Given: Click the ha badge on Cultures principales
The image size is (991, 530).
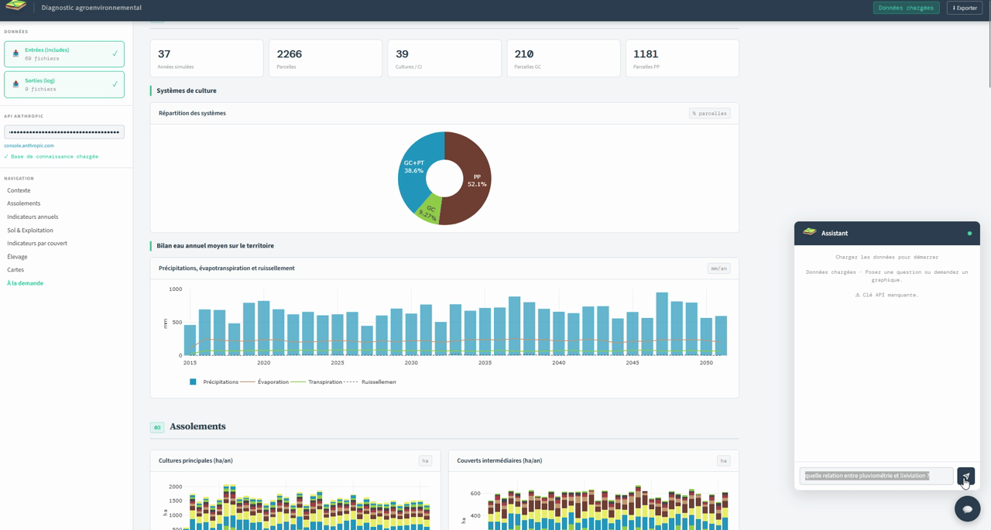Looking at the screenshot, I should 425,460.
